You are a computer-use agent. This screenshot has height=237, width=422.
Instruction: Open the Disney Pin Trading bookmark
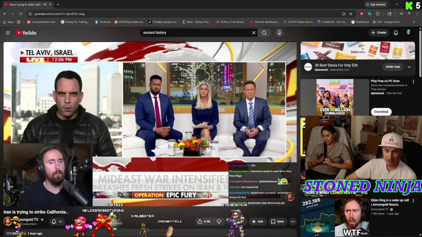(75, 22)
